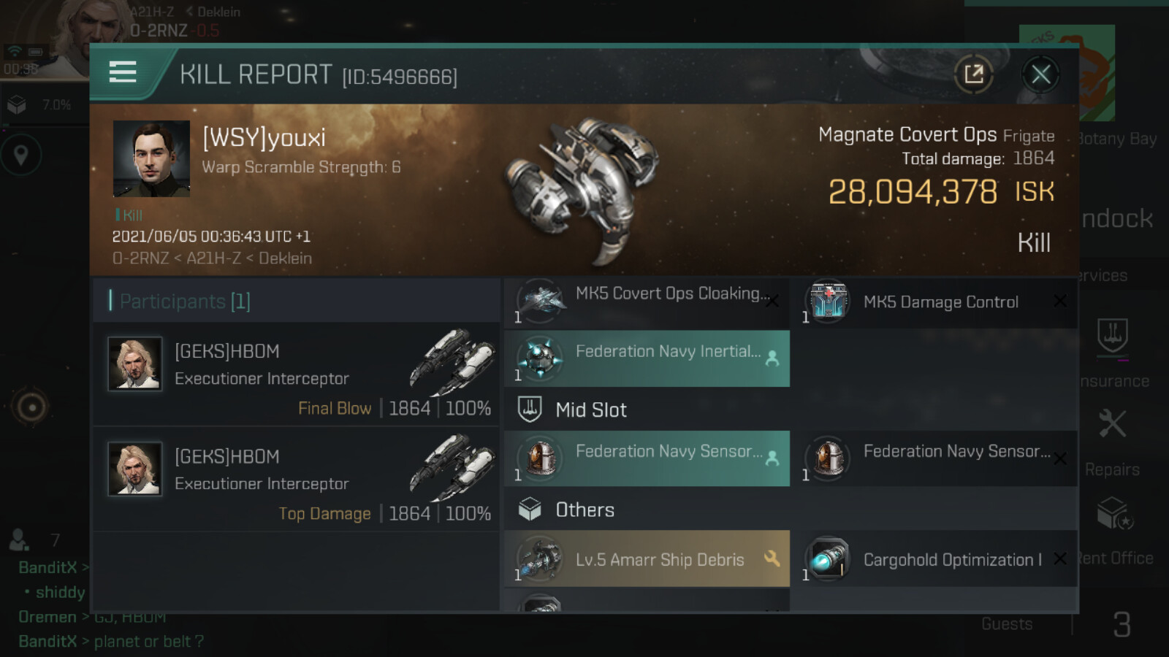
Task: Tap the Repairs wrench icon
Action: 1112,424
